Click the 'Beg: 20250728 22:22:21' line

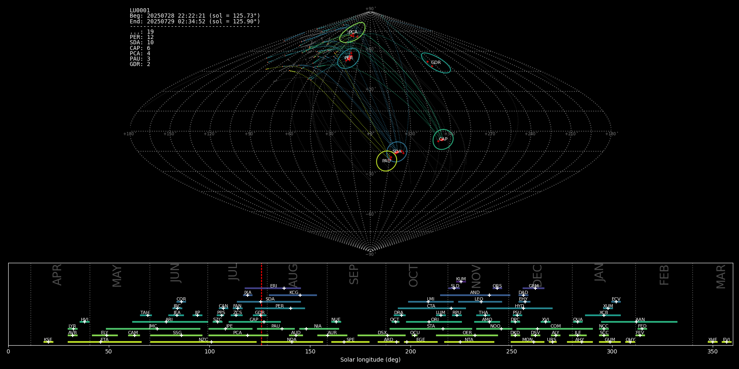point(195,16)
